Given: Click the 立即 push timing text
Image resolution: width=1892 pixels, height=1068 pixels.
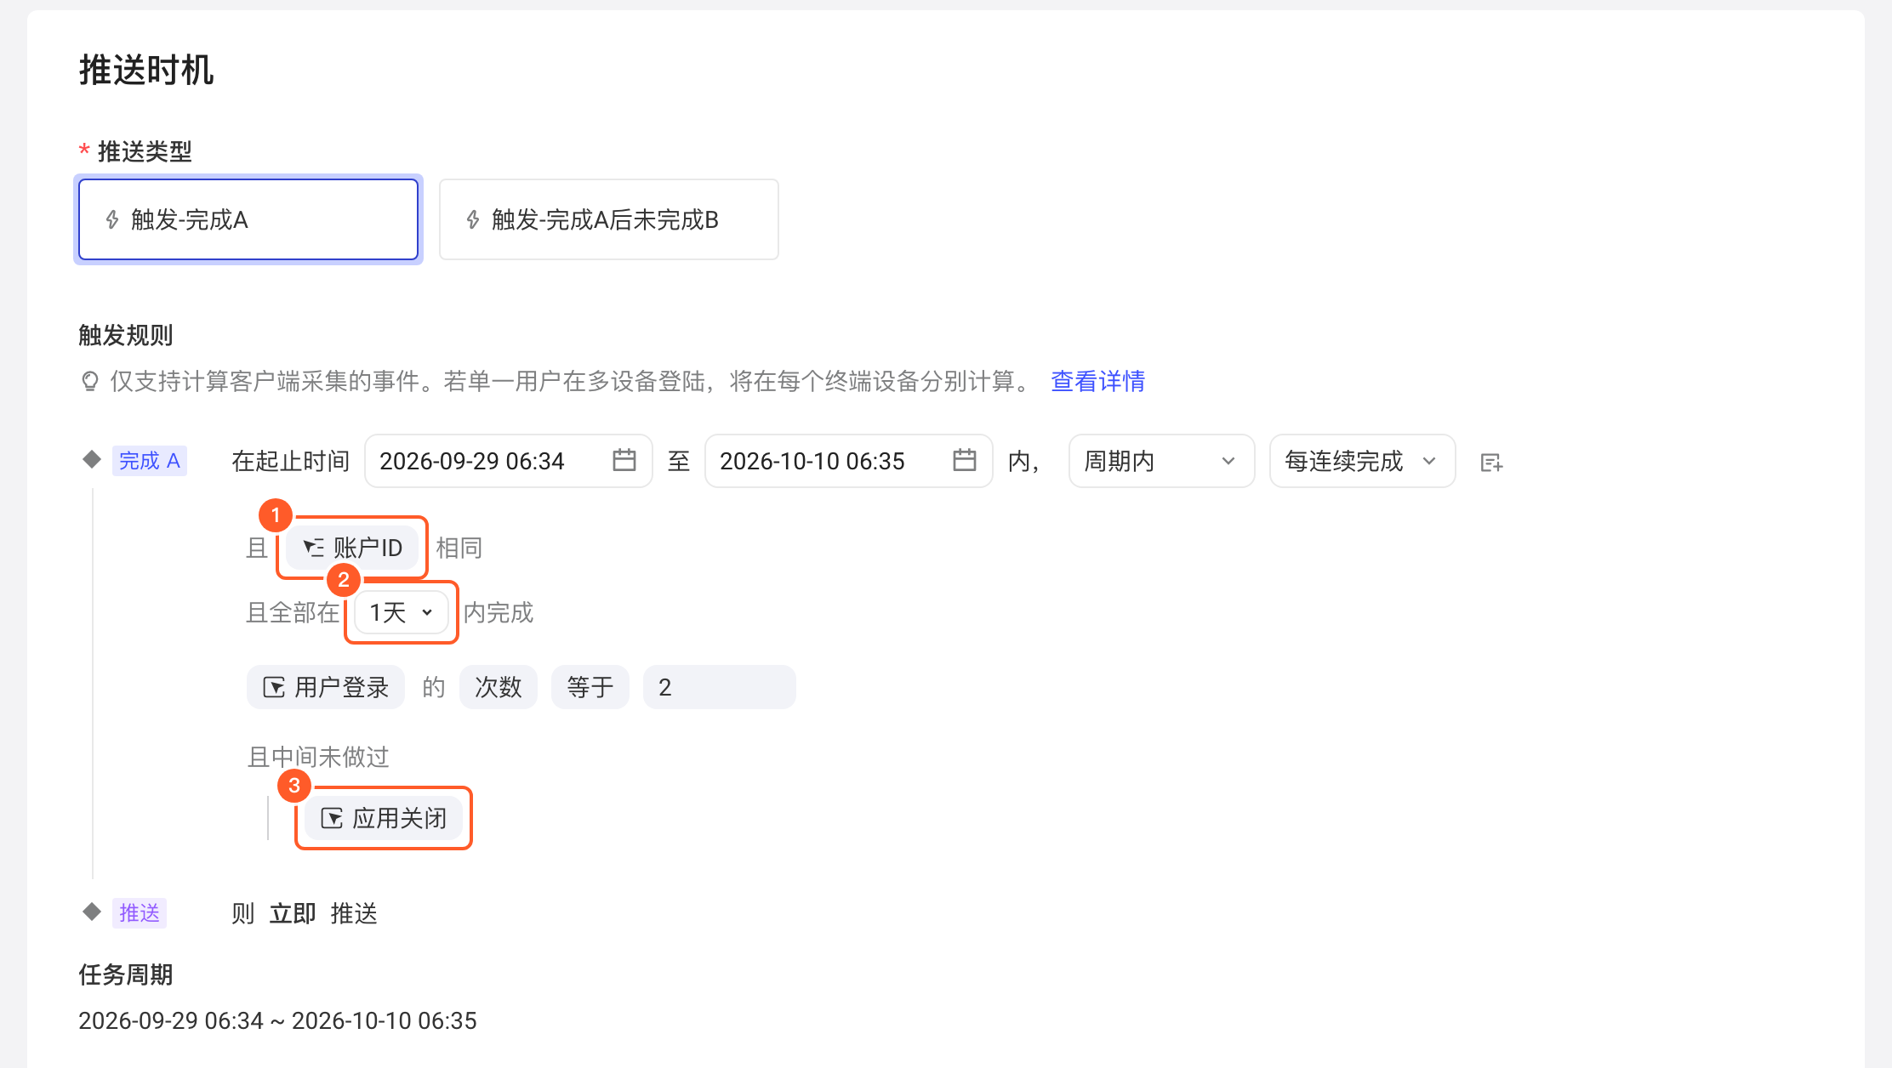Looking at the screenshot, I should (x=293, y=913).
